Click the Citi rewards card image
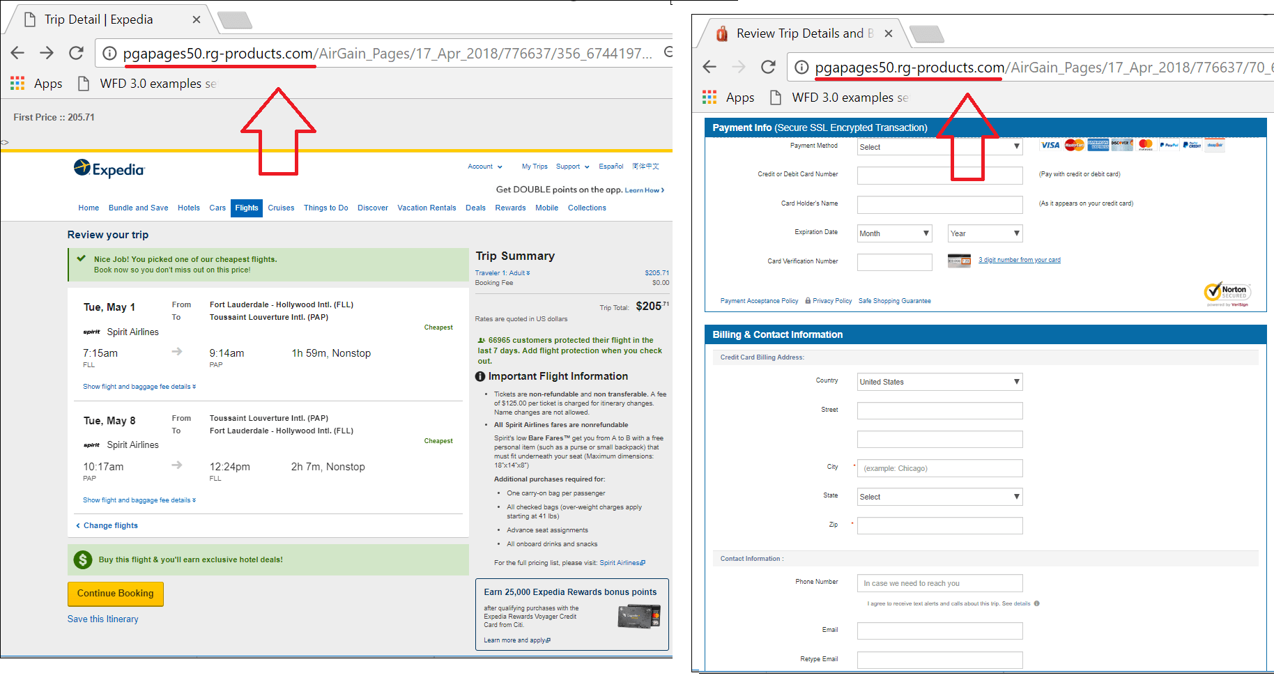Screen dimensions: 1274x680 tap(639, 617)
